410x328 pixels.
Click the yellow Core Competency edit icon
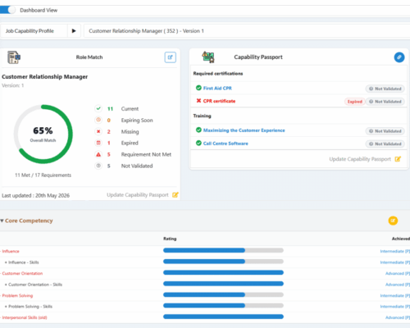tap(393, 221)
